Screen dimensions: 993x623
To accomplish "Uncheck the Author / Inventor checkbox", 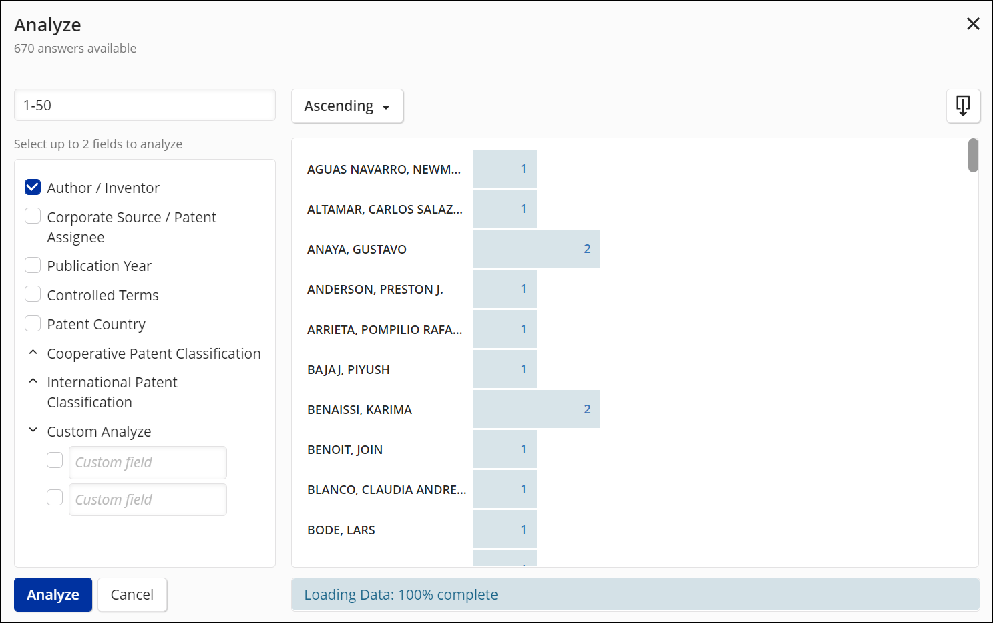I will [x=33, y=187].
